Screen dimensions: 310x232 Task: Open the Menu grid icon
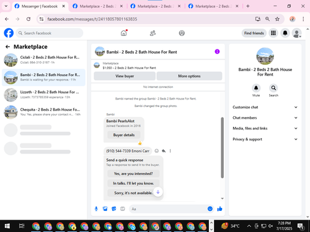click(273, 33)
